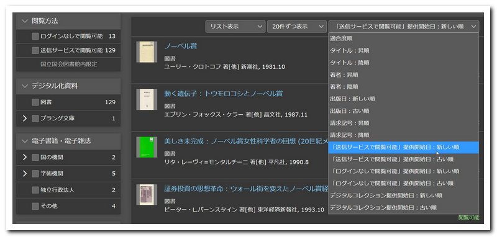
Task: Check the 送信サービスで閲覧可能 filter checkbox
Action: pos(35,50)
